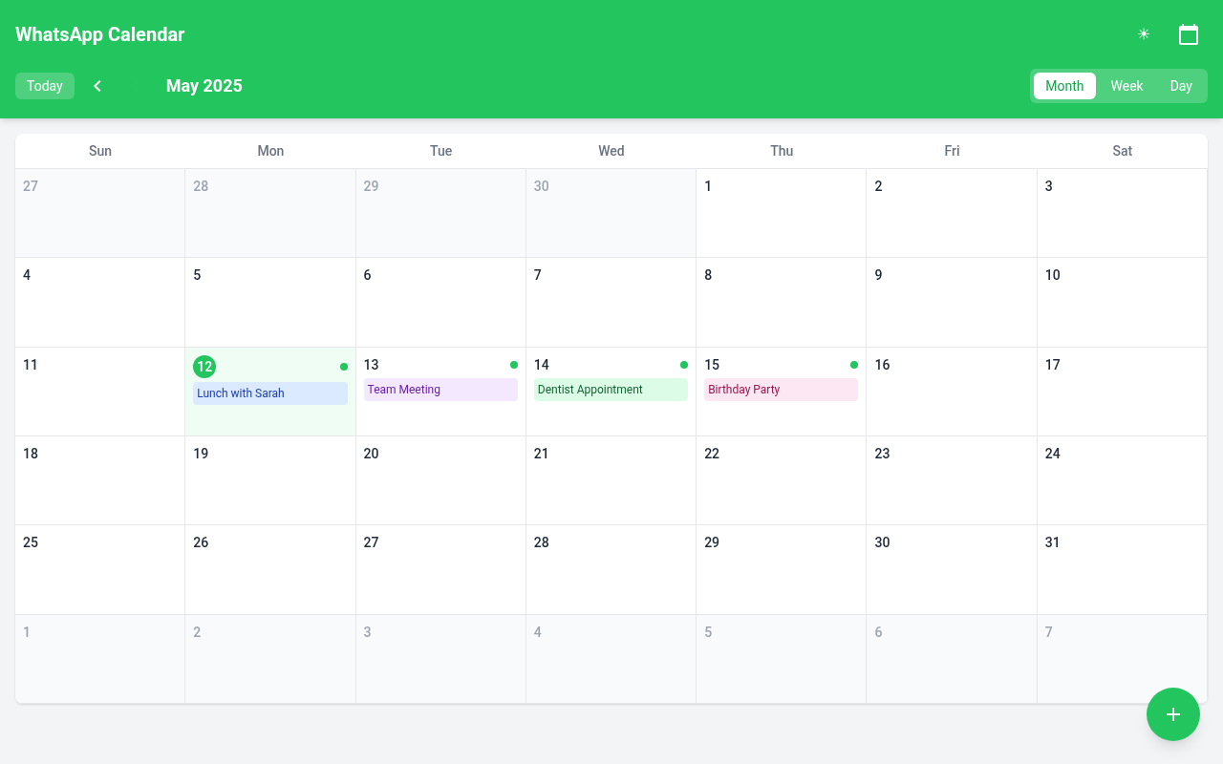This screenshot has height=764, width=1223.
Task: Go to the previous month with the chevron
Action: tap(97, 85)
